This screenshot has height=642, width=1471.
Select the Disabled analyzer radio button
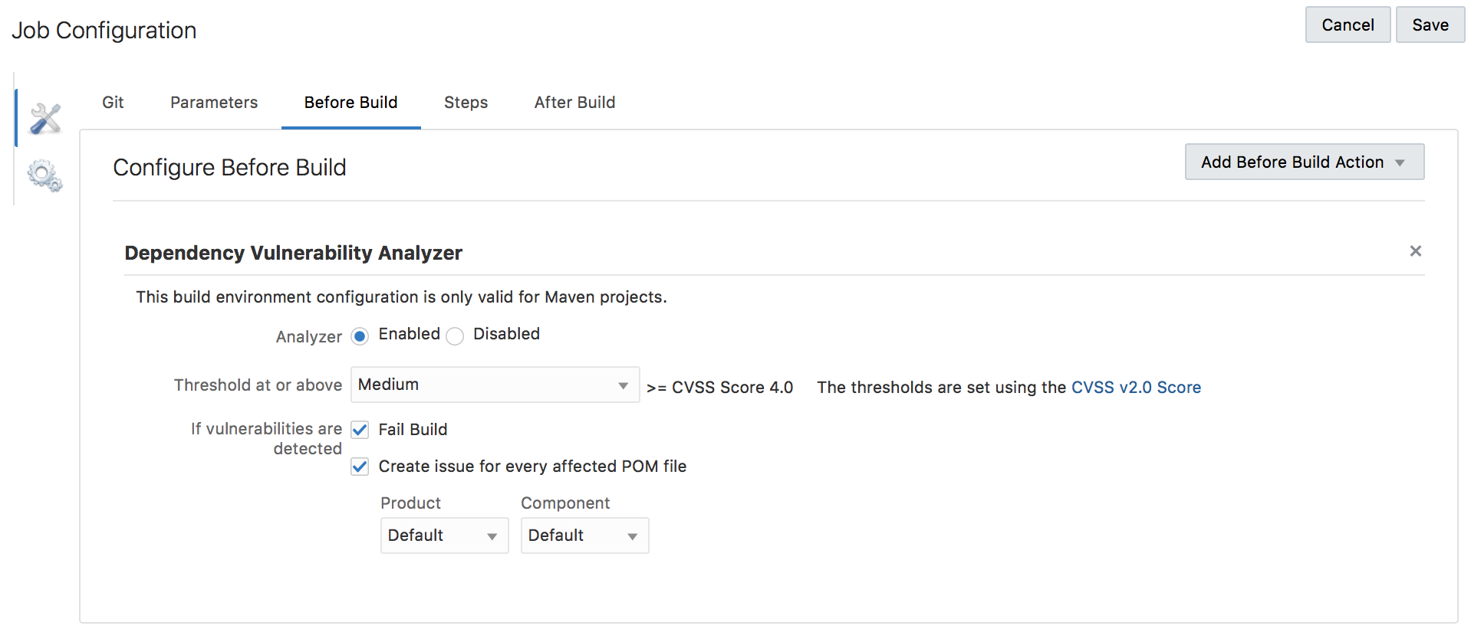pyautogui.click(x=455, y=336)
